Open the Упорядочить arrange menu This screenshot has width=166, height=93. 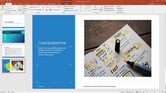pos(95,8)
